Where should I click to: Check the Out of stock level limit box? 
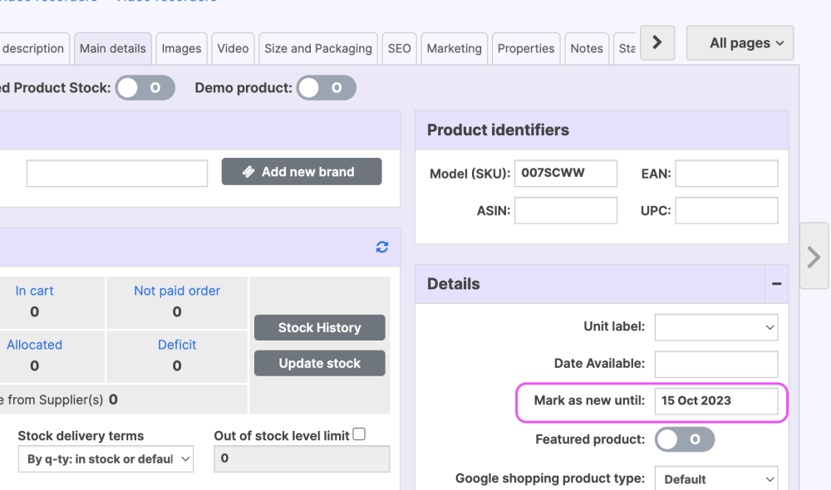(x=359, y=434)
